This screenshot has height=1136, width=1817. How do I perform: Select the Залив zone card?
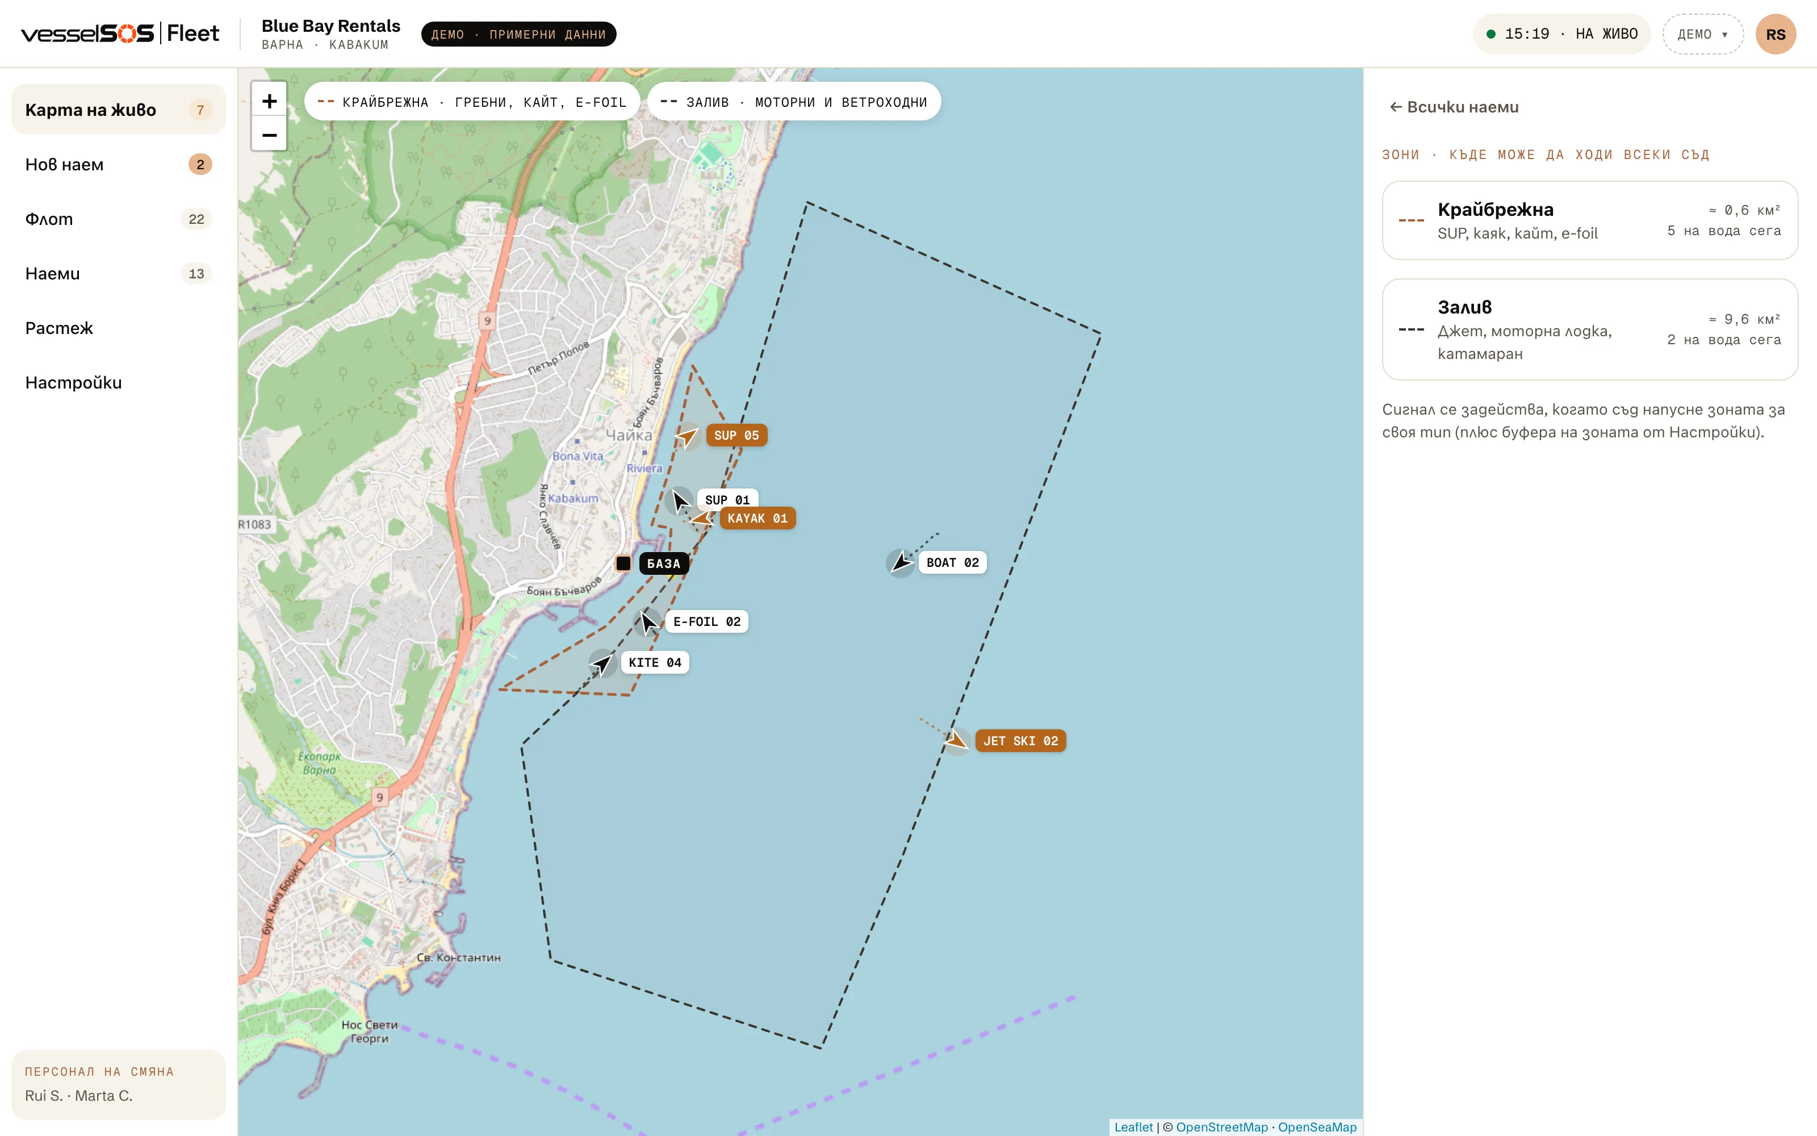1589,330
